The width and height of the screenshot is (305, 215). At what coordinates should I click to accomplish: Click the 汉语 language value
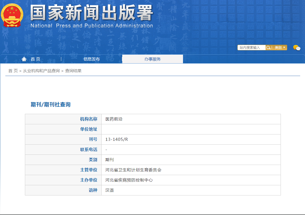(x=110, y=190)
